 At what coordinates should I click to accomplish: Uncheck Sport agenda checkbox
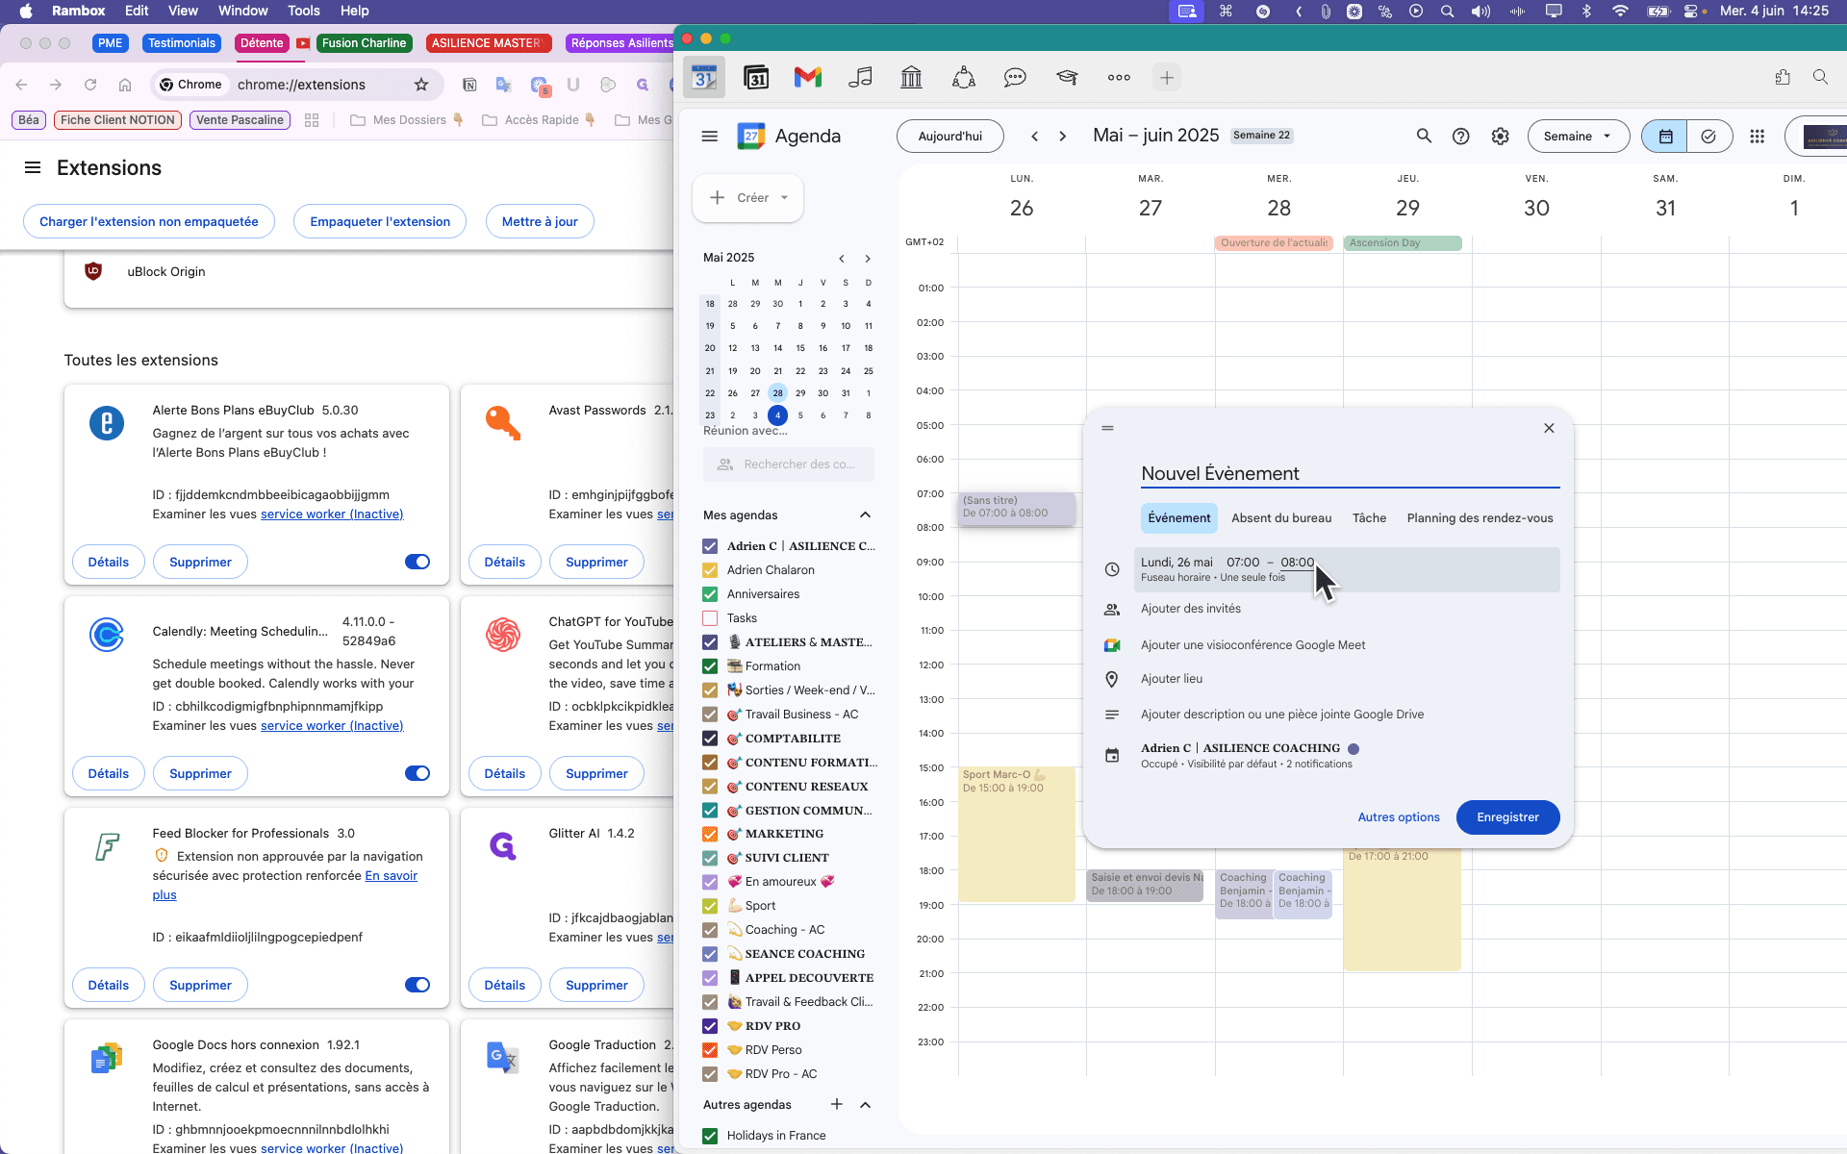tap(710, 906)
